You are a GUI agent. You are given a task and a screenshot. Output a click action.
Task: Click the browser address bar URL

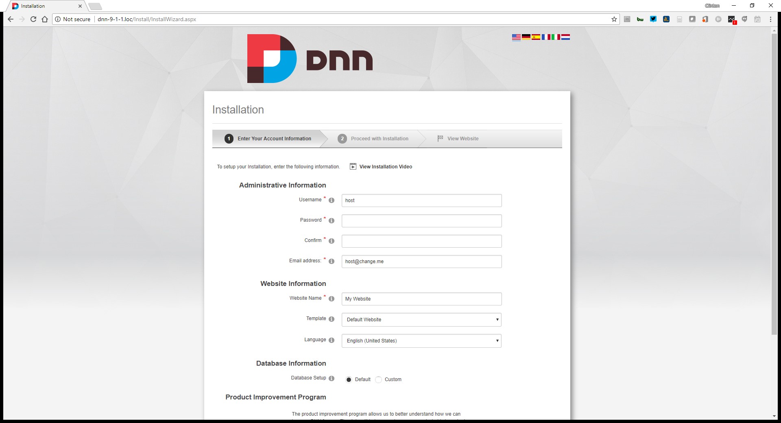(x=147, y=19)
